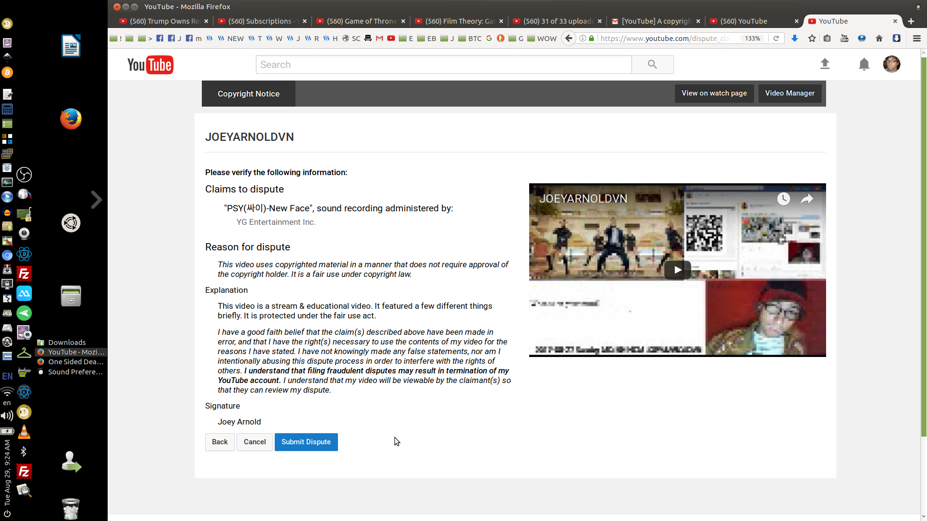Click the Bluetooth indicator in panel
The image size is (927, 521).
[24, 452]
